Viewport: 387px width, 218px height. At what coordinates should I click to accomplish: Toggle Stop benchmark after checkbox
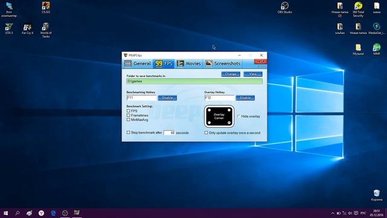(x=128, y=133)
